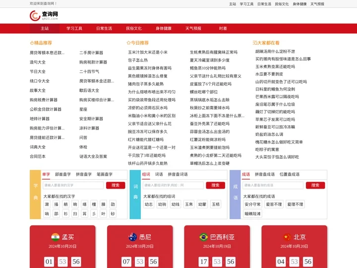This screenshot has width=357, height=268.
Task: Click the 悉尼 hour digit 07
Action: pyautogui.click(x=126, y=262)
